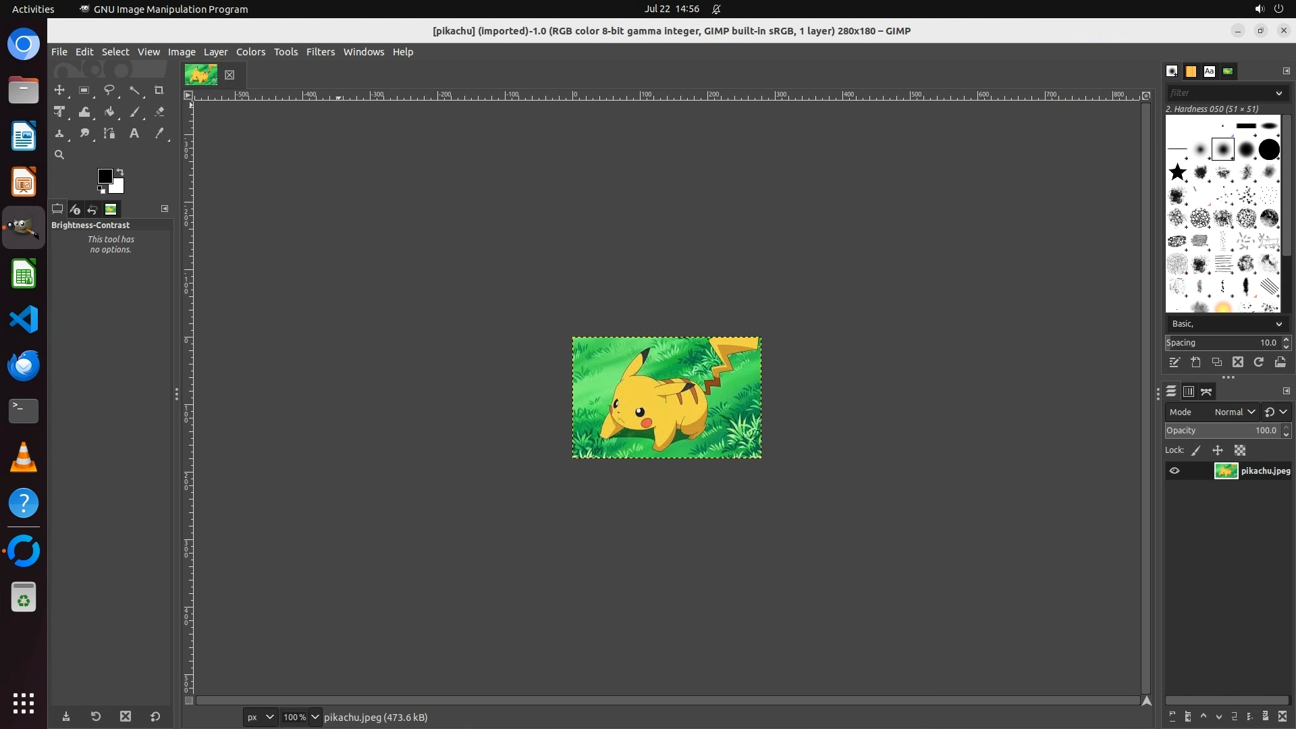Open the Colors menu
1296x729 pixels.
pyautogui.click(x=250, y=52)
